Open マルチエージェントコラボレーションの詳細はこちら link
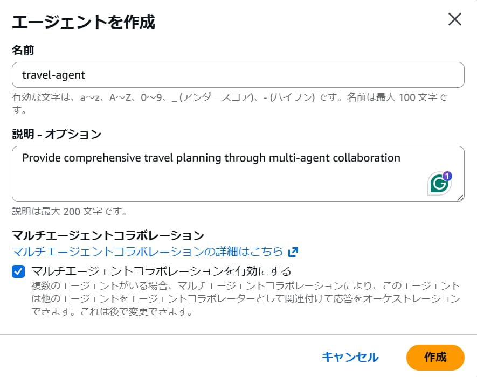Image resolution: width=477 pixels, height=377 pixels. pos(148,252)
